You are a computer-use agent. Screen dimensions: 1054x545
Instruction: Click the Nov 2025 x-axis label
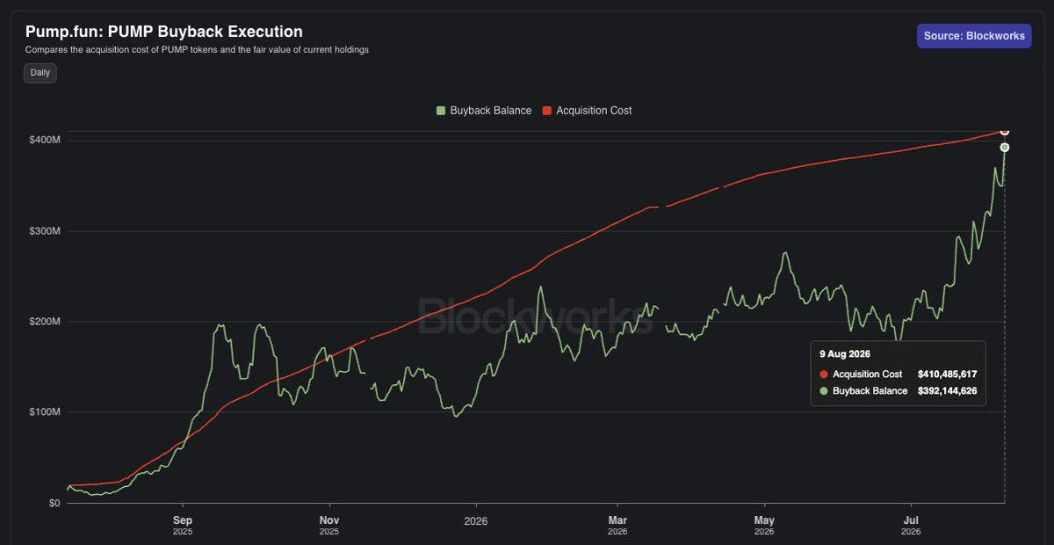pos(329,526)
